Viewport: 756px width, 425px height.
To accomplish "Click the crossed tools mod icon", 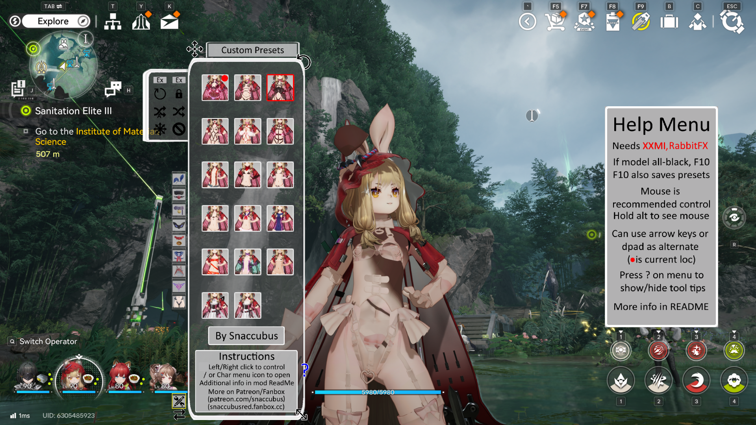I will (179, 401).
